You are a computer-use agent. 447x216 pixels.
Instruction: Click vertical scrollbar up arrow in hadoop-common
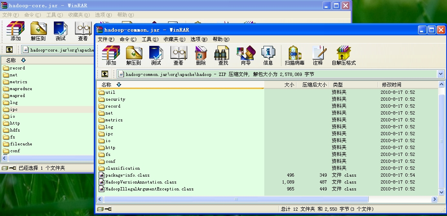pyautogui.click(x=442, y=84)
